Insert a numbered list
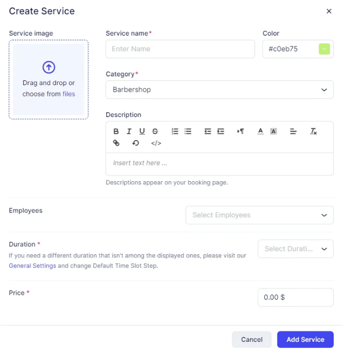The height and width of the screenshot is (362, 345). click(x=175, y=132)
